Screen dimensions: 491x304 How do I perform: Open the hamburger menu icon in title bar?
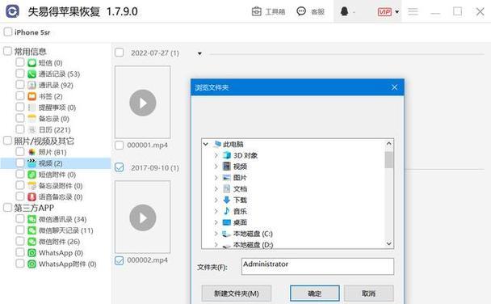pyautogui.click(x=413, y=11)
